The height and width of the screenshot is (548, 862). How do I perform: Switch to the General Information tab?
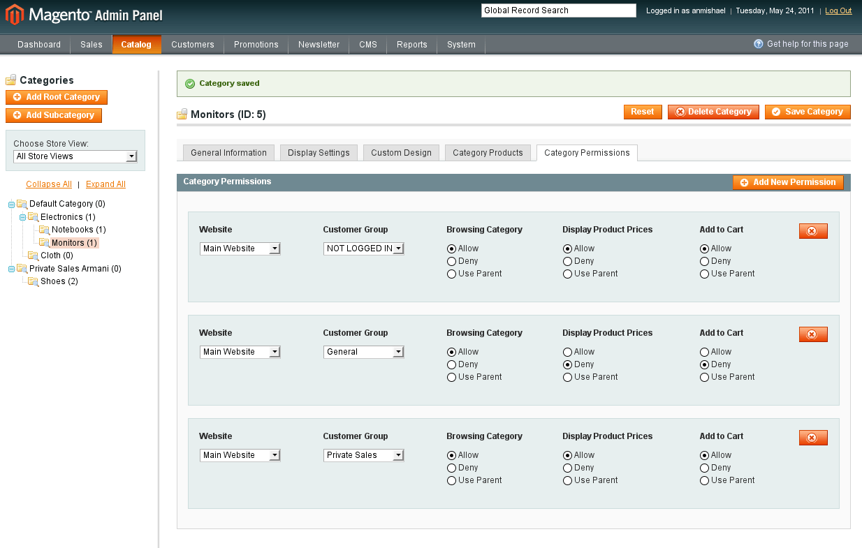tap(228, 153)
